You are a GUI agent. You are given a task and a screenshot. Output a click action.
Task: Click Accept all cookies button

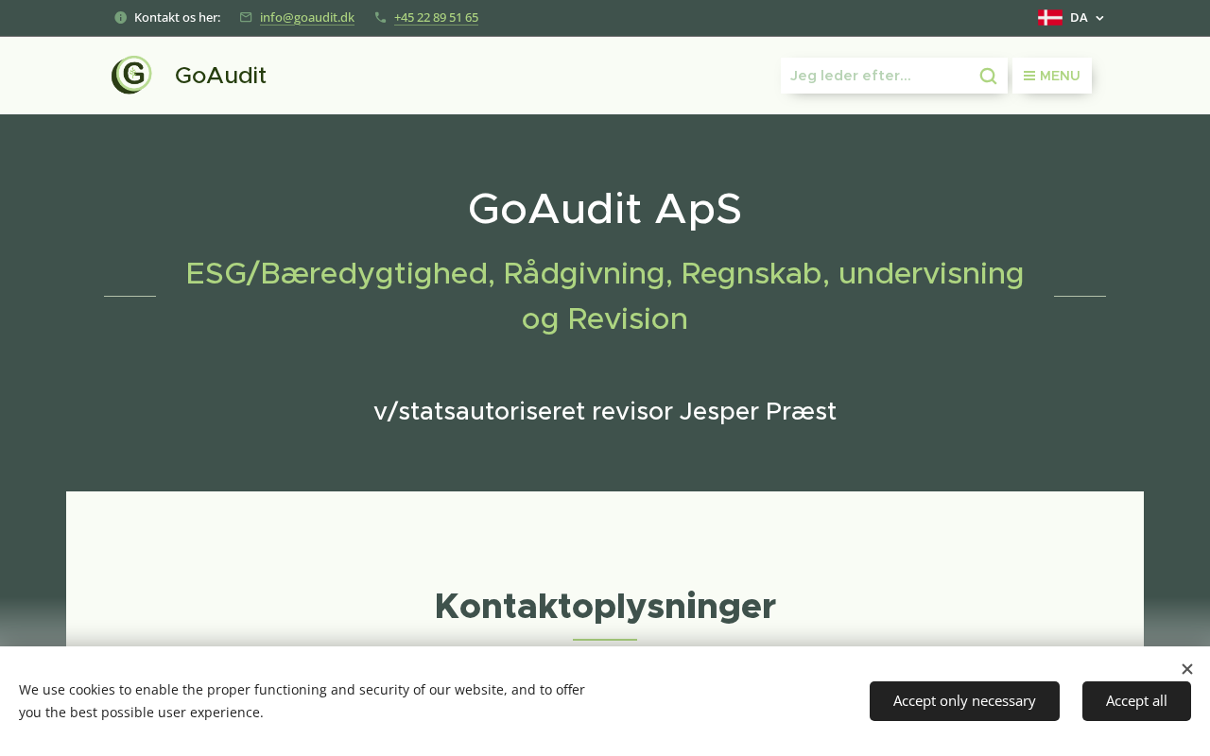point(1136,701)
